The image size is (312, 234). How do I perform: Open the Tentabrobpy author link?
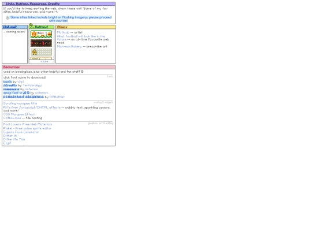pyautogui.click(x=32, y=86)
